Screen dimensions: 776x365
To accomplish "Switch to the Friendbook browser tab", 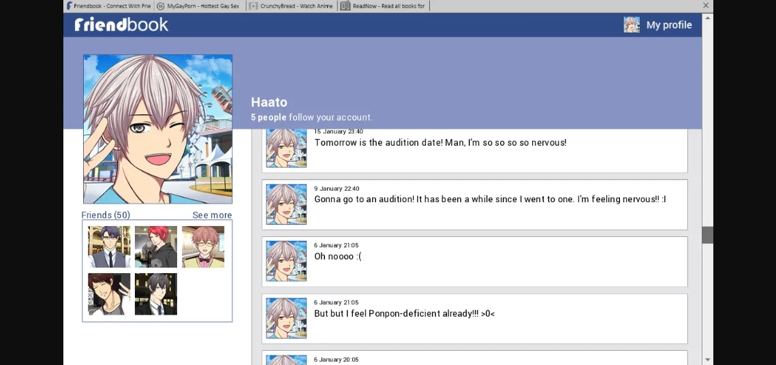I will point(109,6).
